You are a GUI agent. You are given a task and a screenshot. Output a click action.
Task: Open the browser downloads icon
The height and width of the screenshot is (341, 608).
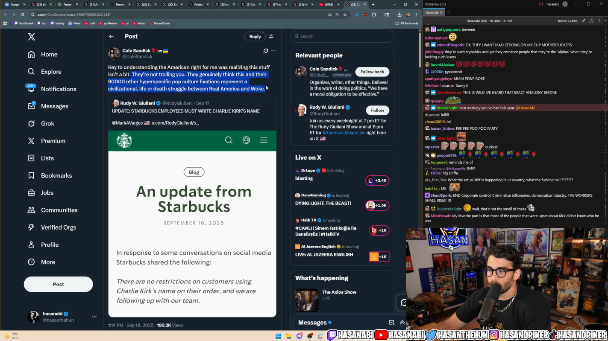coord(399,15)
